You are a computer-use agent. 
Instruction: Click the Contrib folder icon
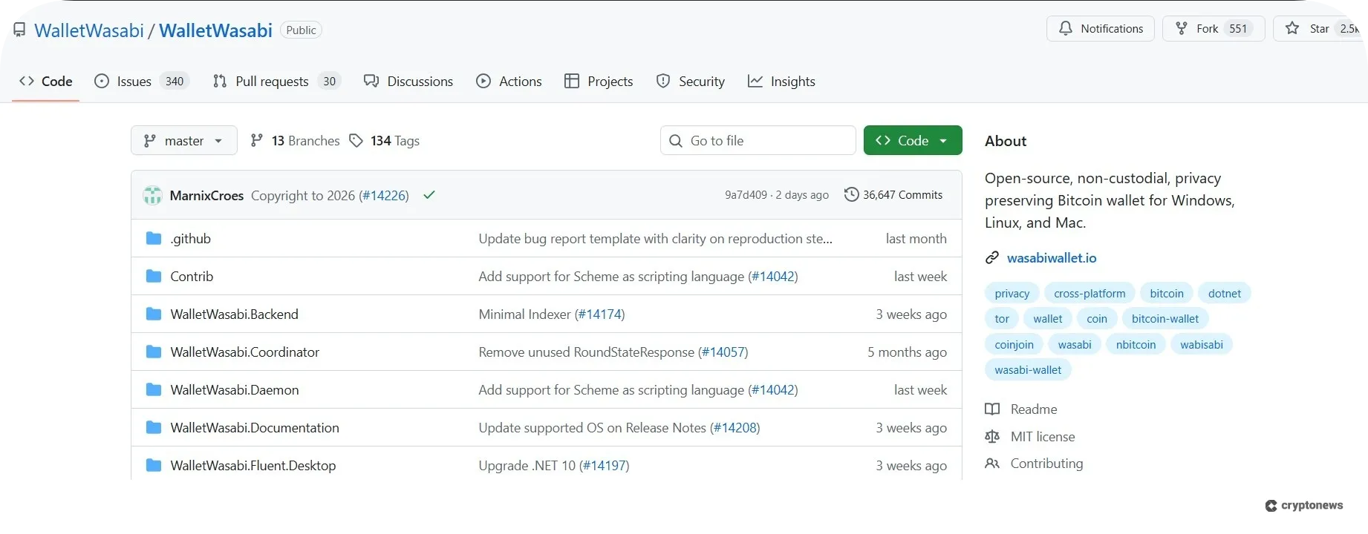[154, 276]
